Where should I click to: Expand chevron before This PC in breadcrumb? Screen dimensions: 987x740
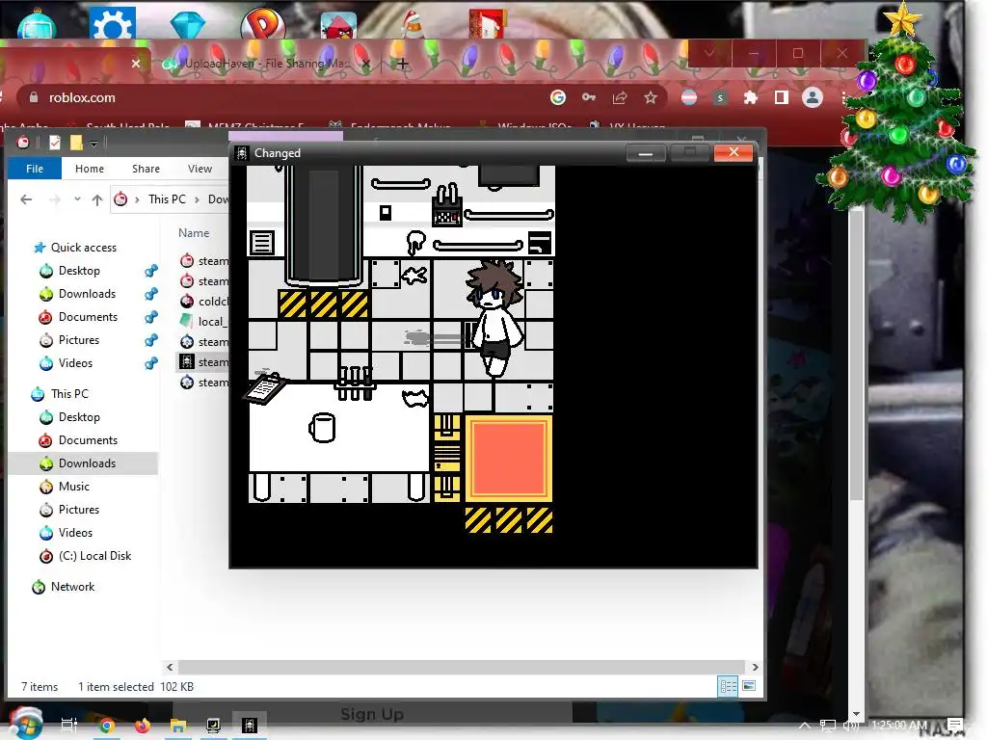point(137,199)
